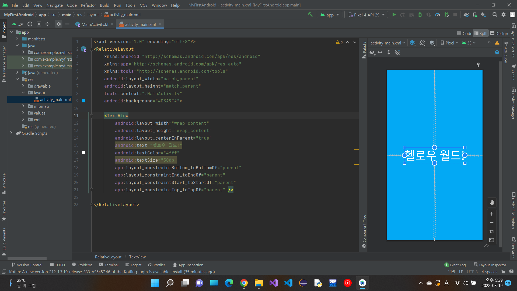The image size is (517, 291).
Task: Switch to the MainActivity.kt tab
Action: (x=95, y=24)
